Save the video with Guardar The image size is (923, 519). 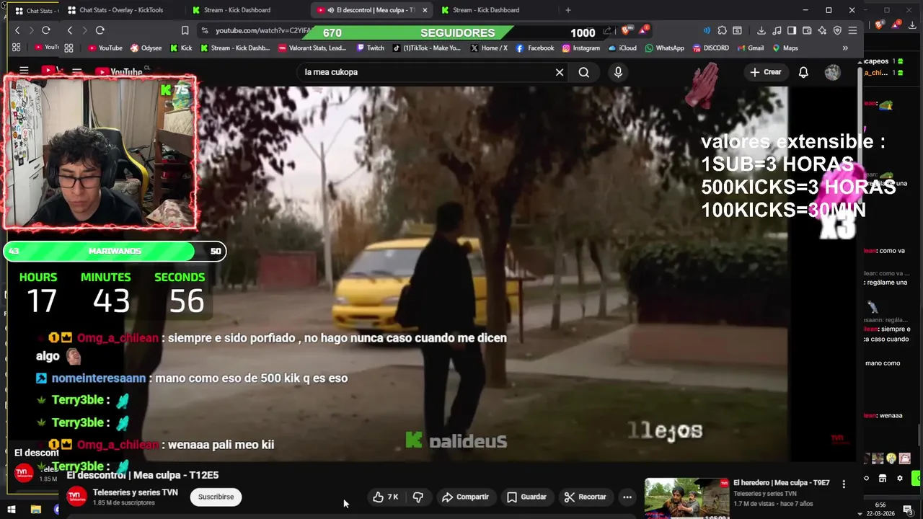click(526, 497)
